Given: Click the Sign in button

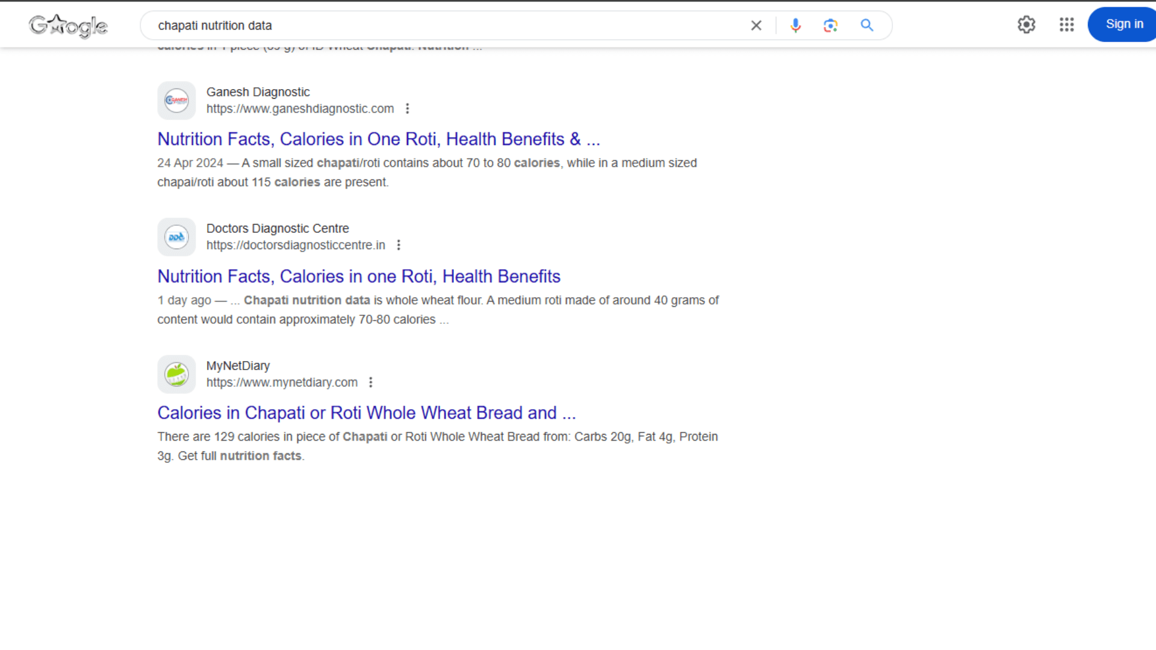Looking at the screenshot, I should 1123,25.
